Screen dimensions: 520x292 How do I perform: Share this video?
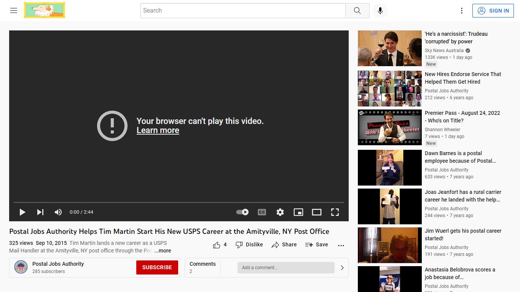[284, 245]
